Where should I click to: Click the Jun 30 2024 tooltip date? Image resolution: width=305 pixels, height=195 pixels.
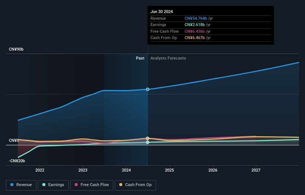point(162,12)
